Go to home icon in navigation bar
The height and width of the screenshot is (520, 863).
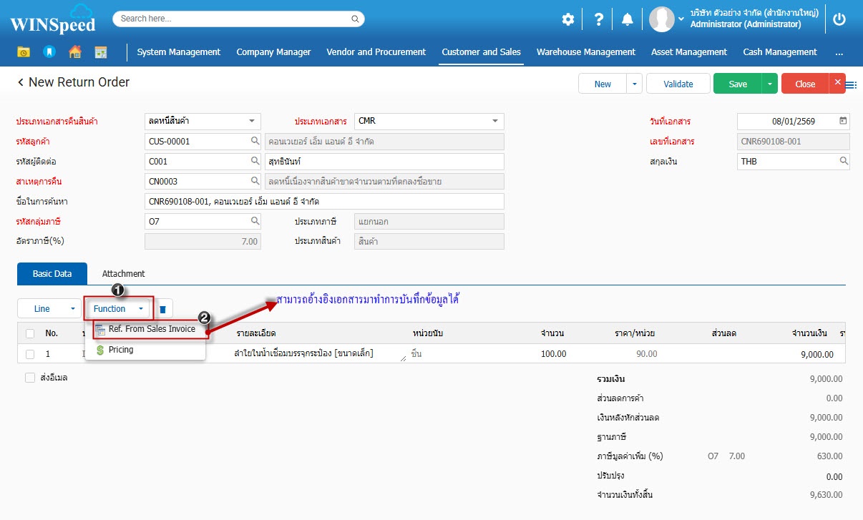tap(74, 52)
